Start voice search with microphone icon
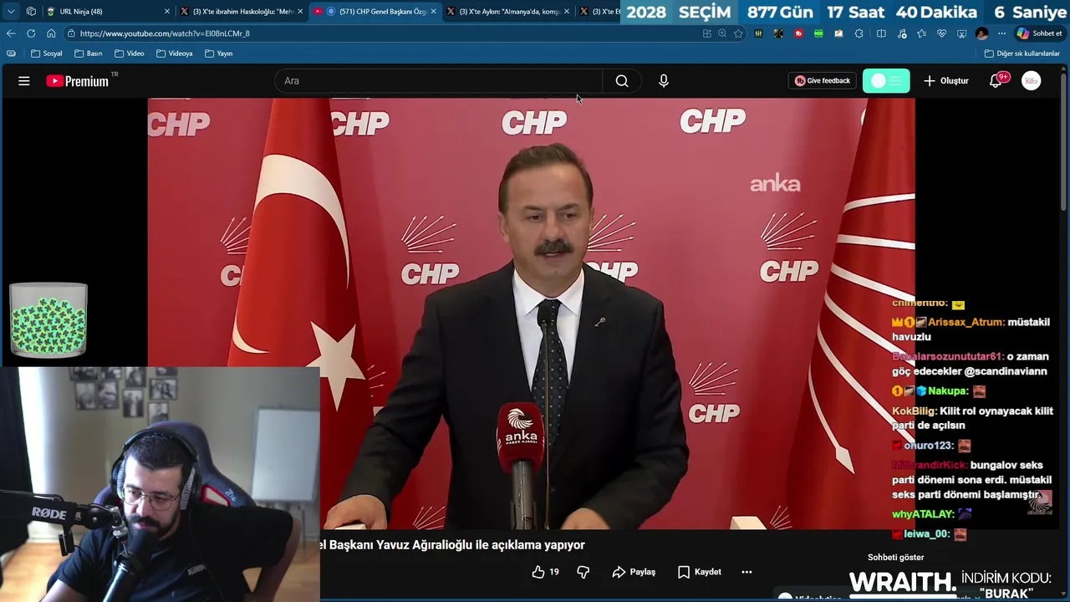The height and width of the screenshot is (602, 1070). pos(664,81)
